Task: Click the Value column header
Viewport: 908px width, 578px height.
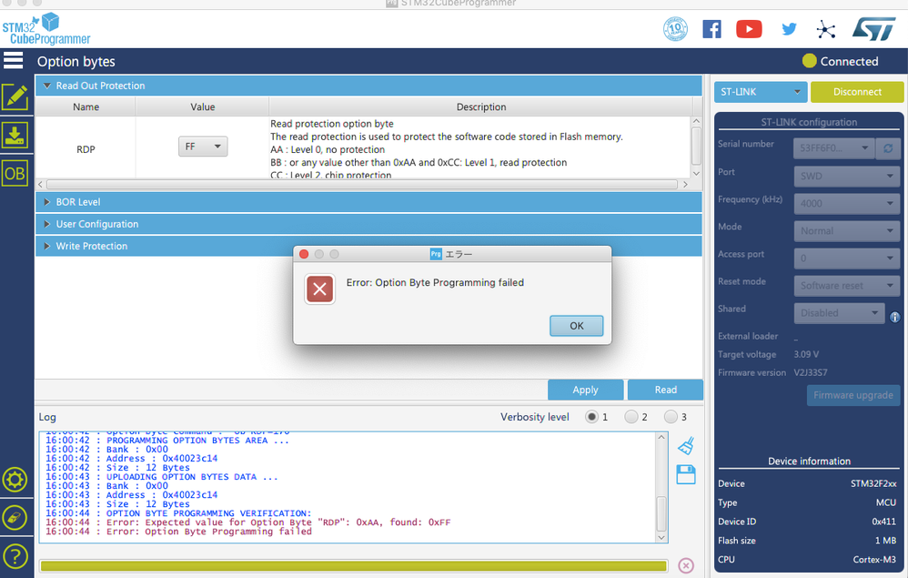Action: click(203, 107)
